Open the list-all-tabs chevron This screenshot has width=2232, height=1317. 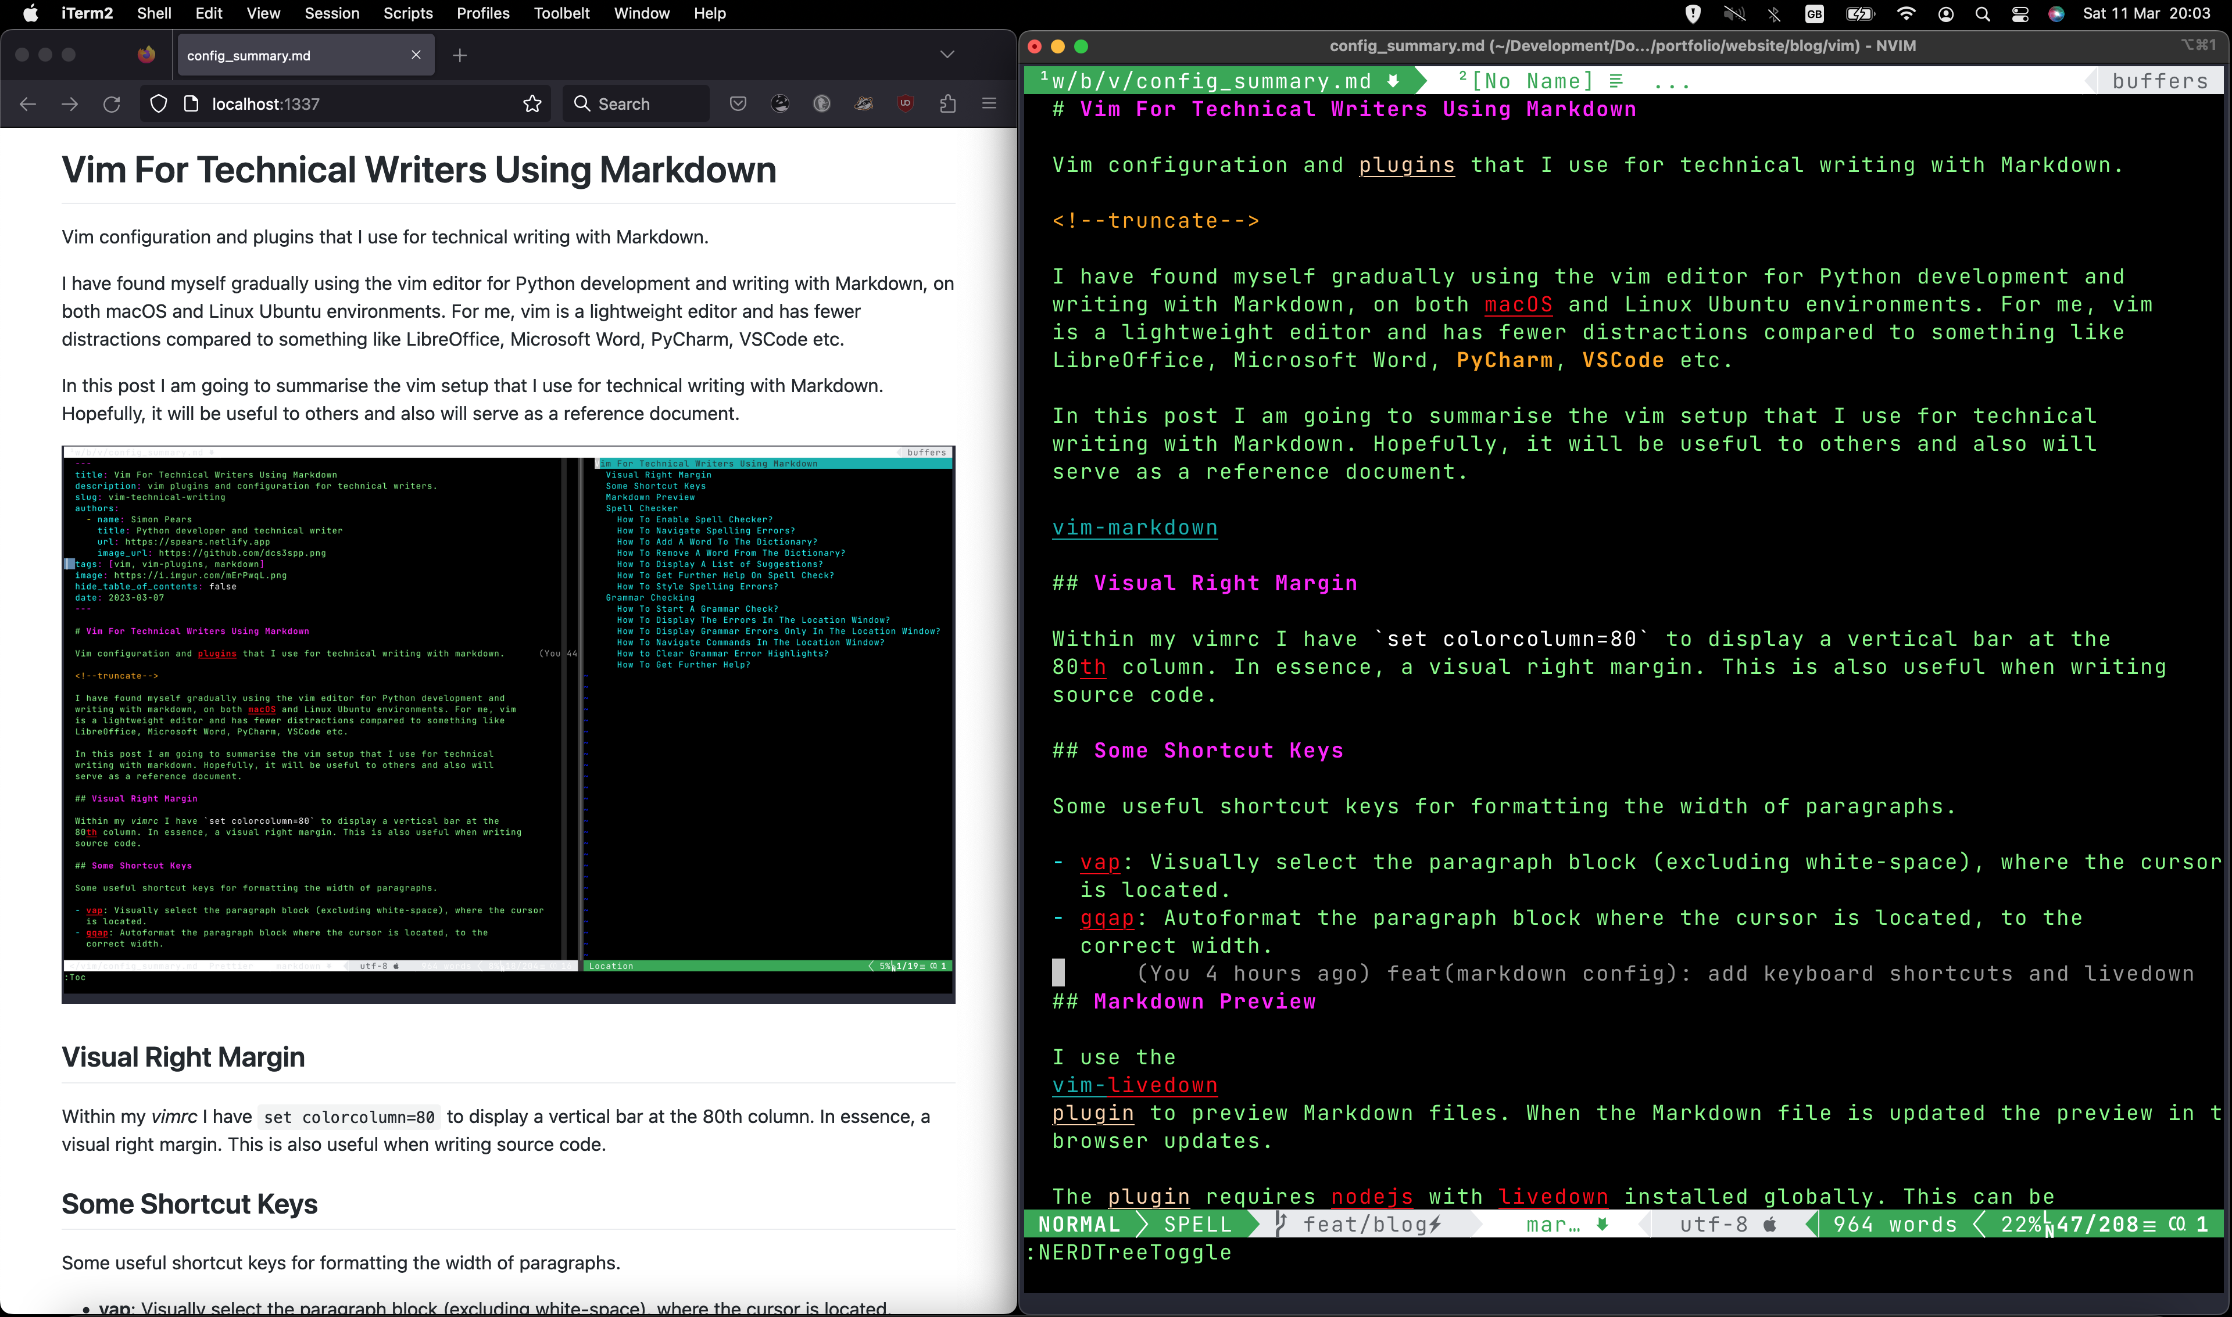point(946,54)
